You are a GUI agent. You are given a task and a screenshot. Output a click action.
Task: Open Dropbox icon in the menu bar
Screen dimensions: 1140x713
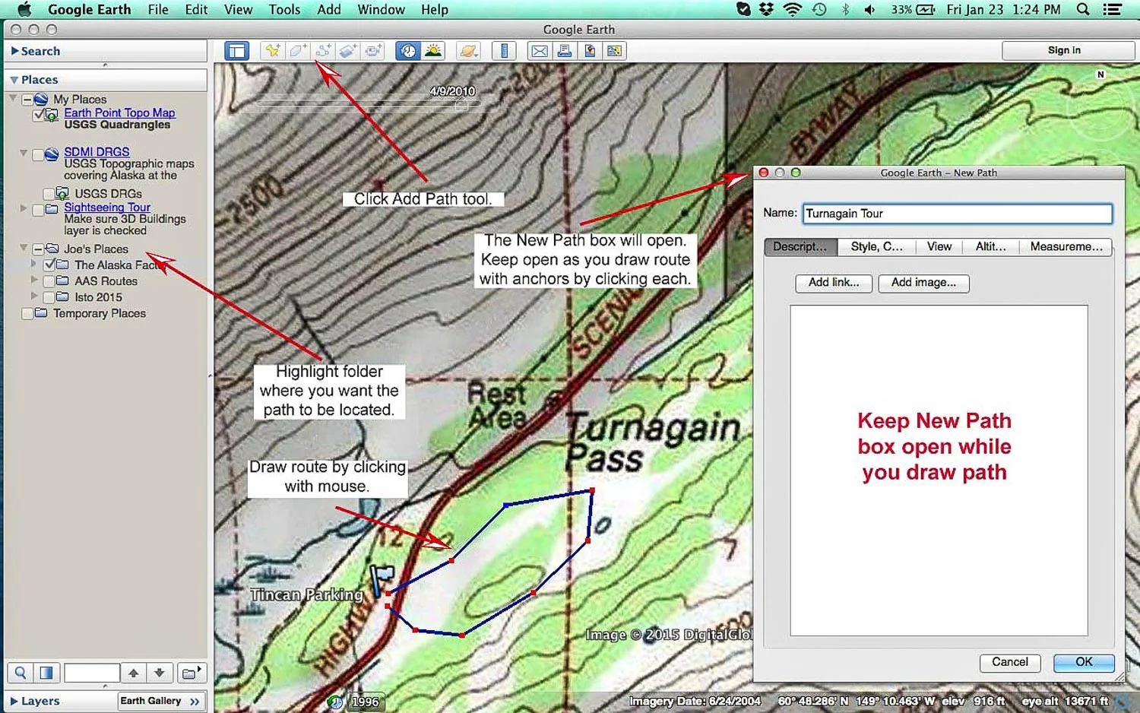click(x=766, y=9)
